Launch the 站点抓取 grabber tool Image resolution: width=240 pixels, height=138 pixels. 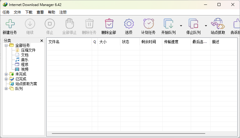218,24
